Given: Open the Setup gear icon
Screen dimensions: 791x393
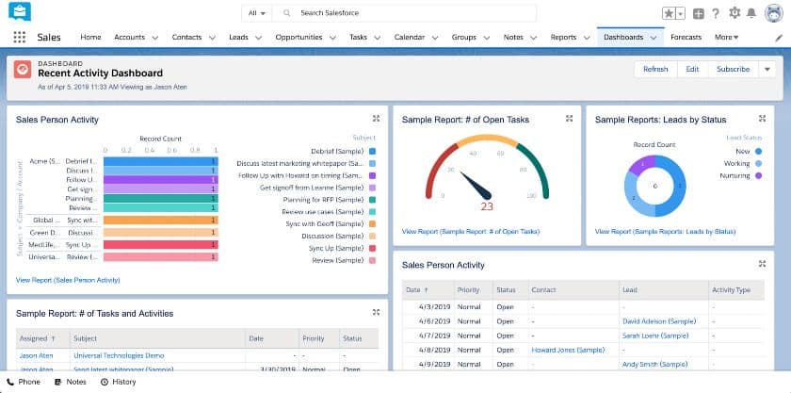Looking at the screenshot, I should pyautogui.click(x=734, y=13).
